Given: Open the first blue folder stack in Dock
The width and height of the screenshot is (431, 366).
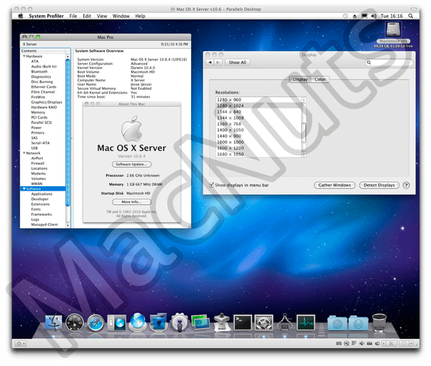Looking at the screenshot, I should [338, 323].
